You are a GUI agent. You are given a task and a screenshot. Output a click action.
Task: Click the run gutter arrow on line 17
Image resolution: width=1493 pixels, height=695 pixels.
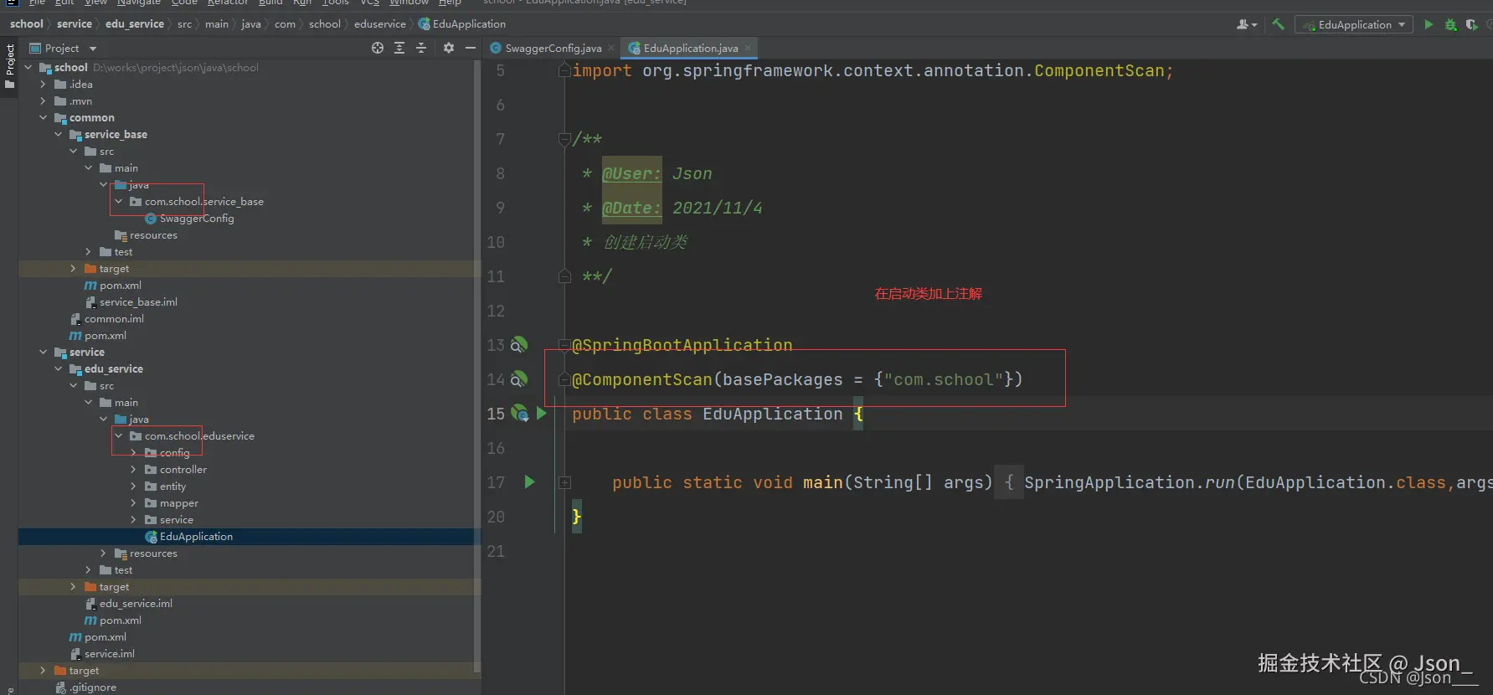(x=529, y=482)
